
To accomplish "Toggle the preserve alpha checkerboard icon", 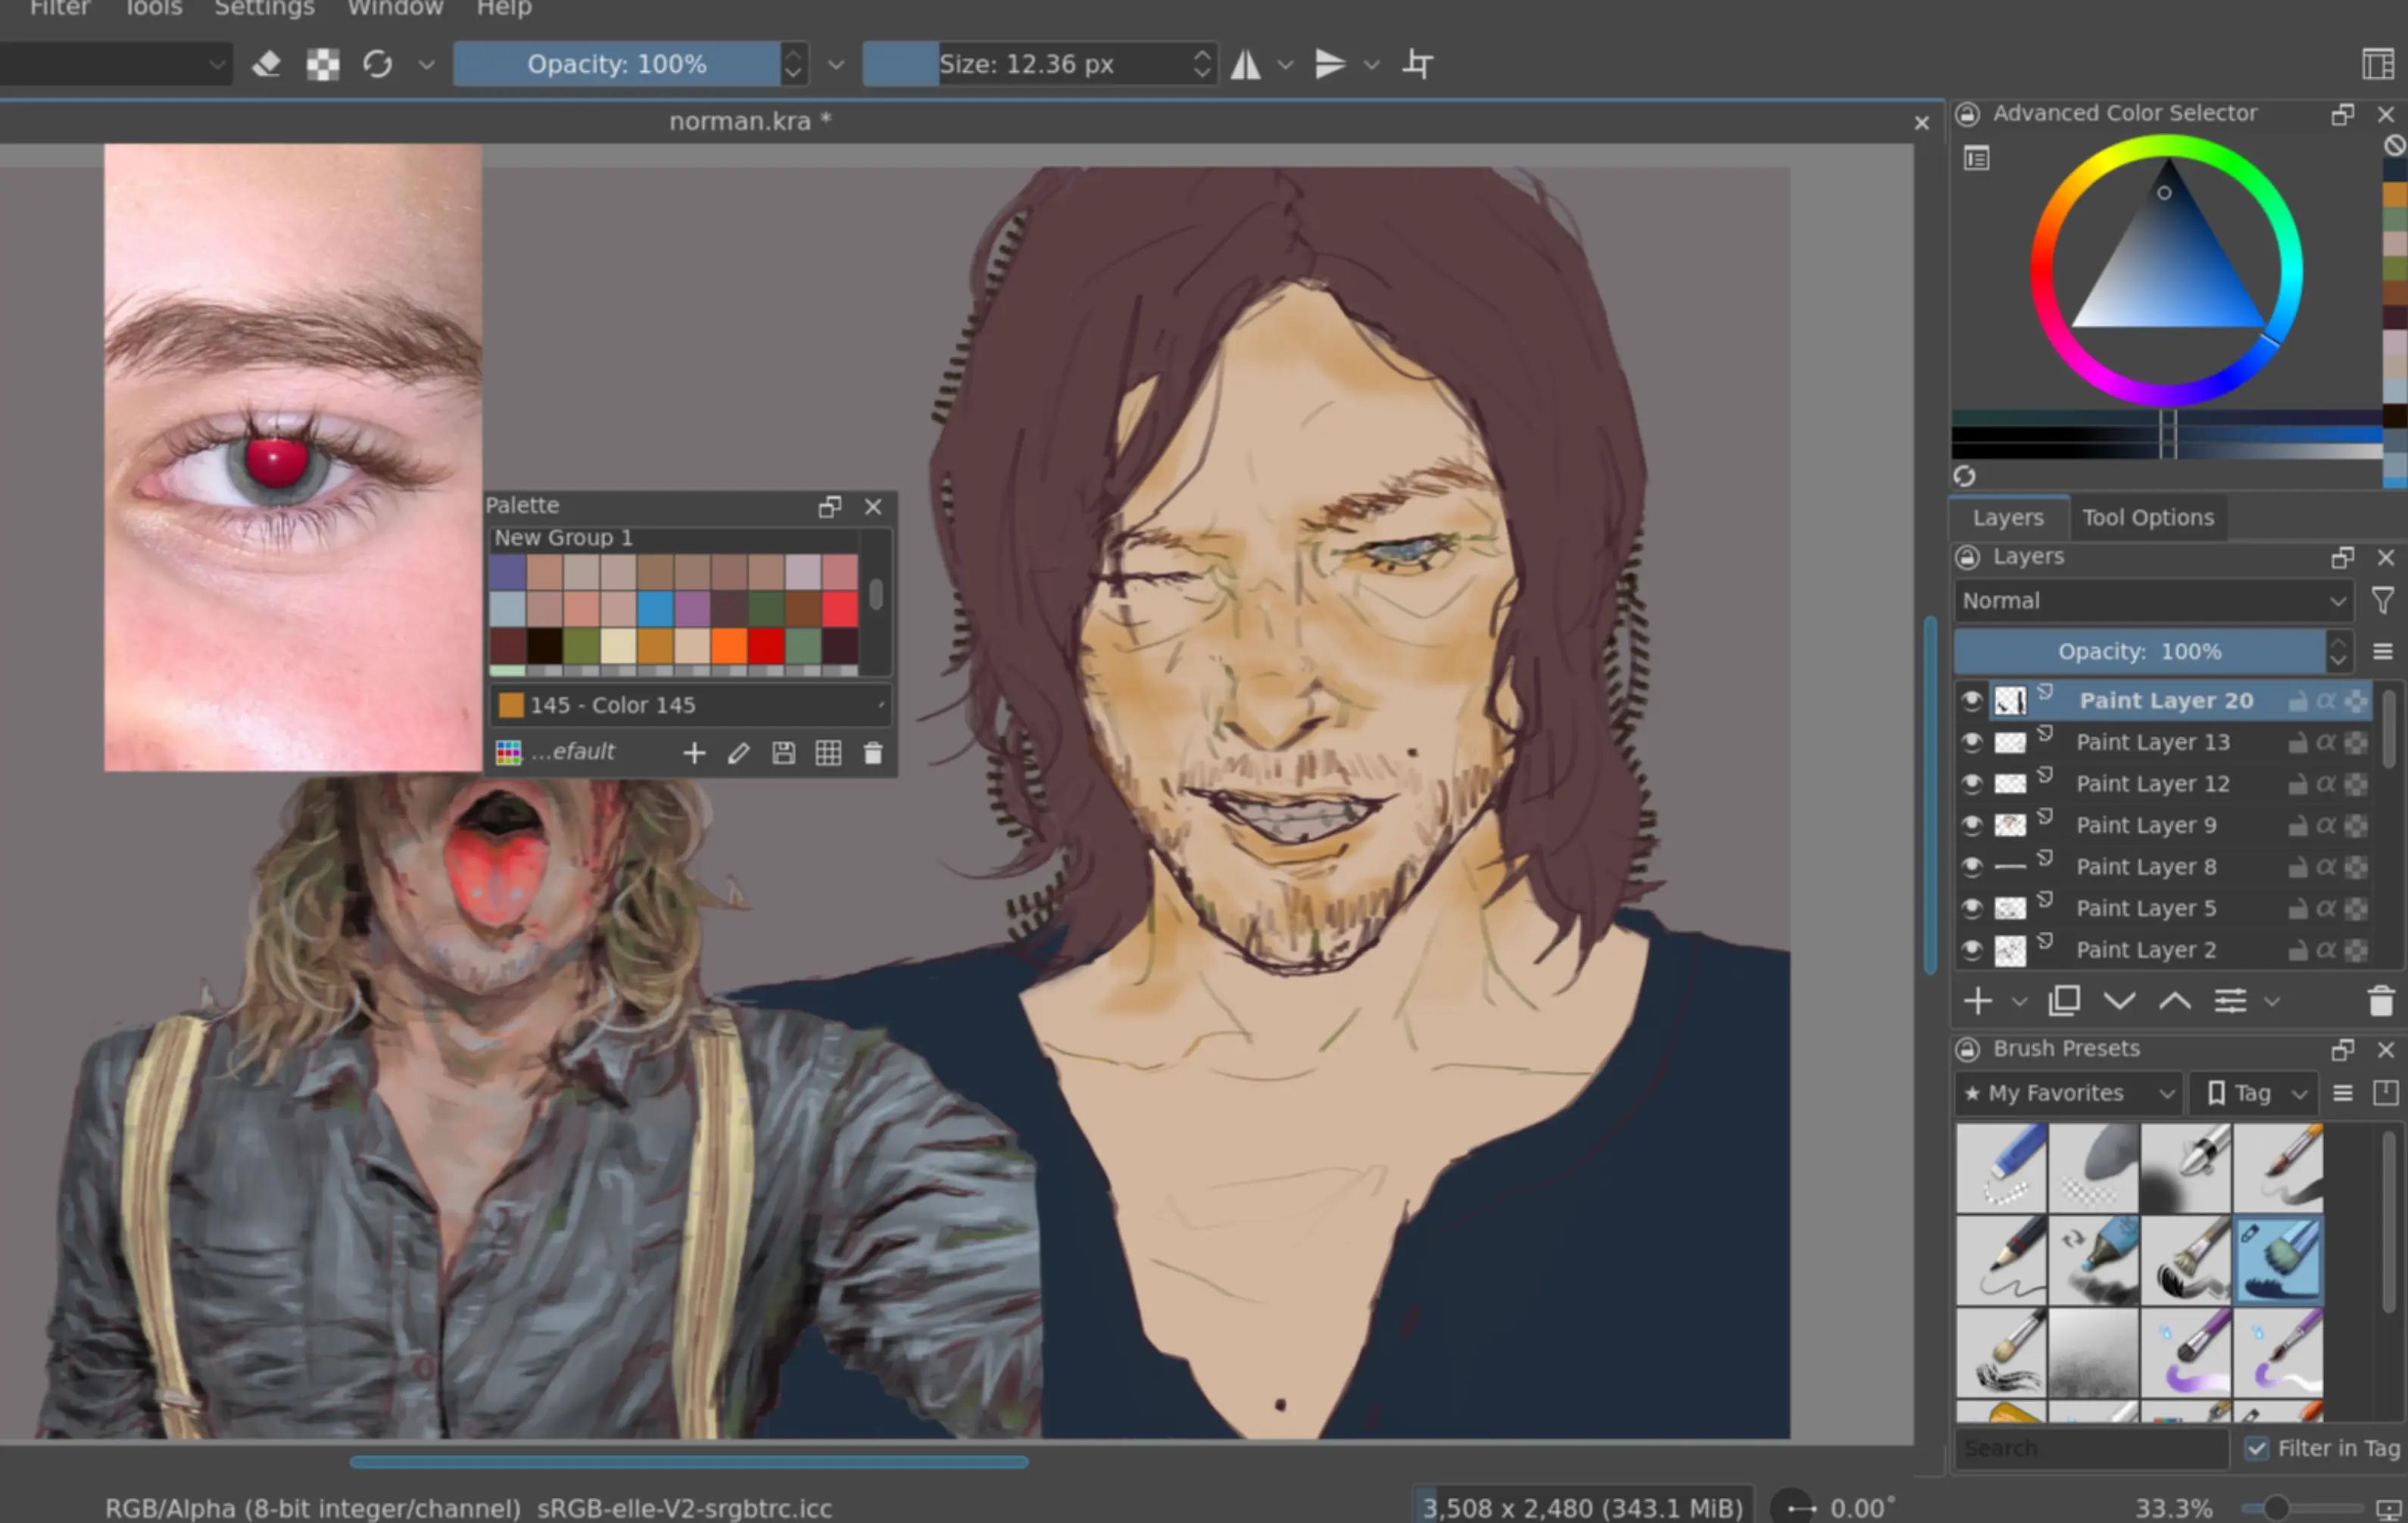I will tap(322, 64).
